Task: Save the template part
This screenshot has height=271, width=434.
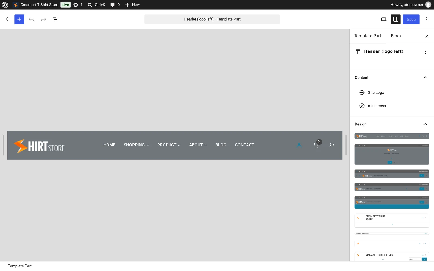Action: point(411,19)
